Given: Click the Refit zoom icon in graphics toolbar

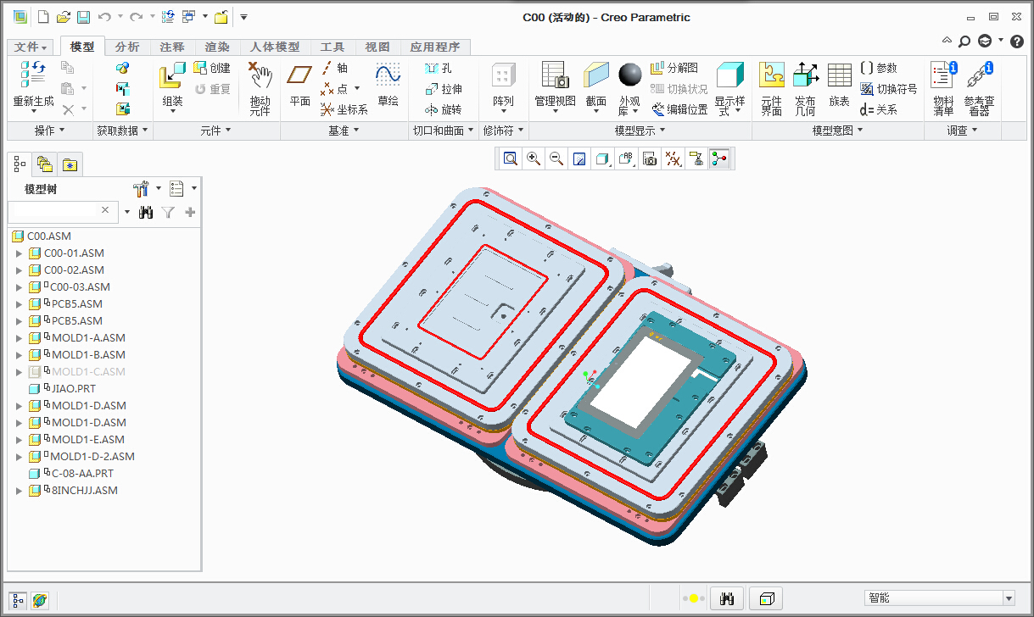Looking at the screenshot, I should (511, 158).
